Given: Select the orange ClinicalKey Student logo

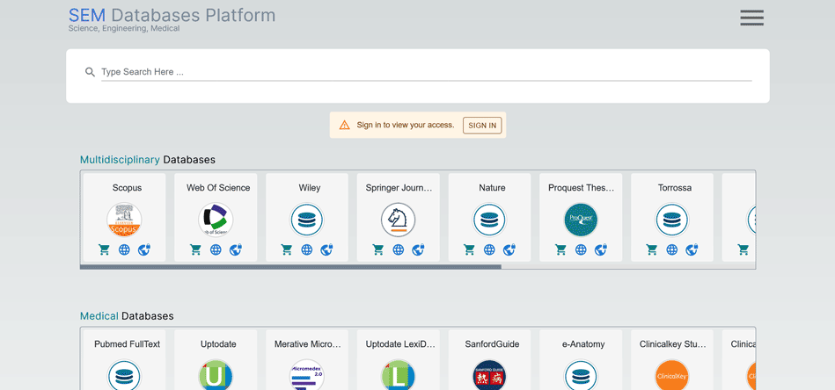Looking at the screenshot, I should [672, 375].
